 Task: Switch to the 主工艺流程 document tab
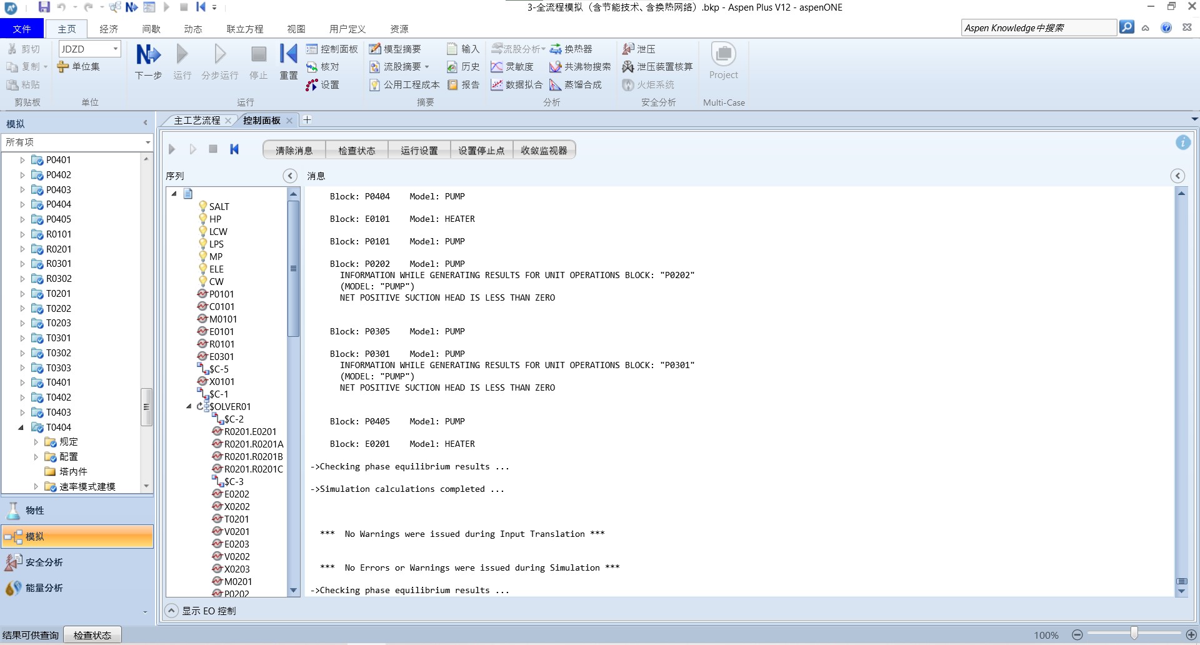(x=197, y=121)
